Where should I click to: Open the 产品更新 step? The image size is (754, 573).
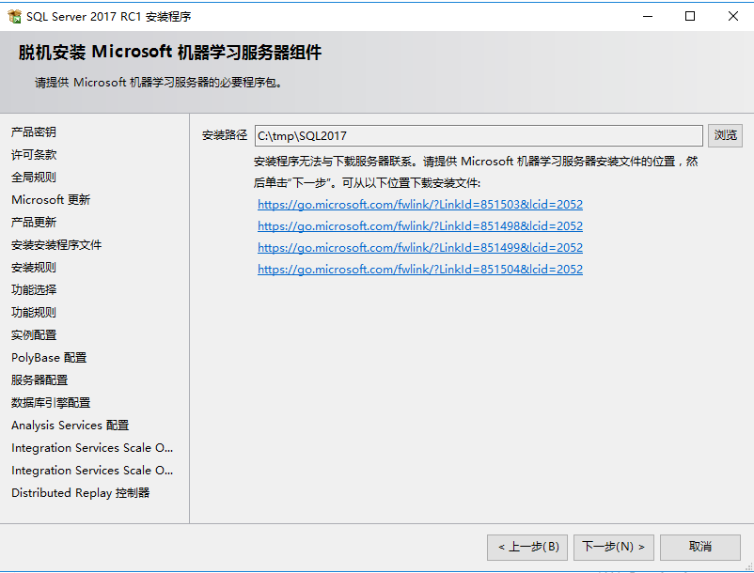point(32,223)
